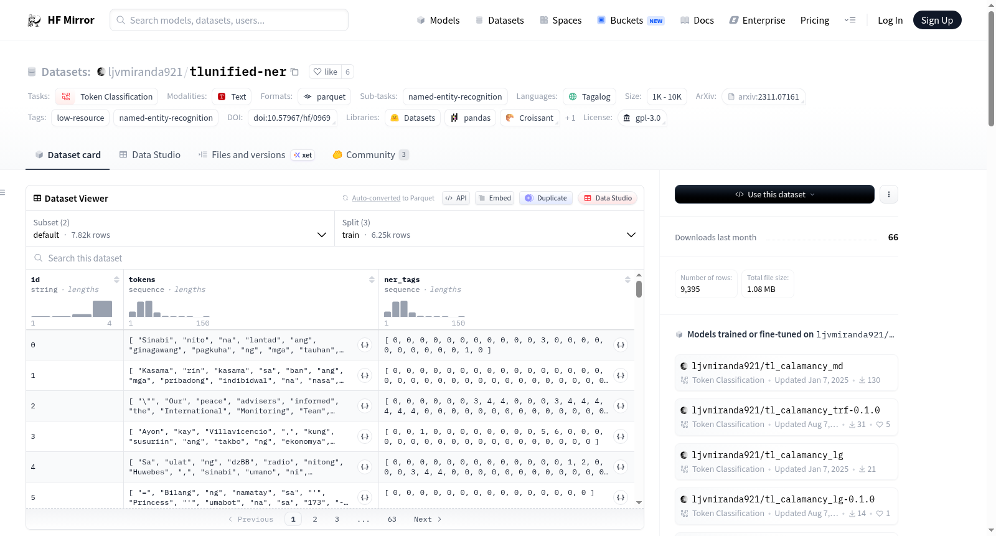Click the Croissant library tag
This screenshot has height=536, width=996.
pyautogui.click(x=530, y=118)
